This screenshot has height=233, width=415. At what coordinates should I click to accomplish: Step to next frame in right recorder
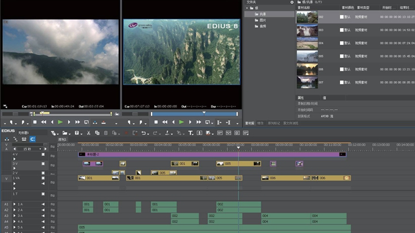tap(190, 122)
